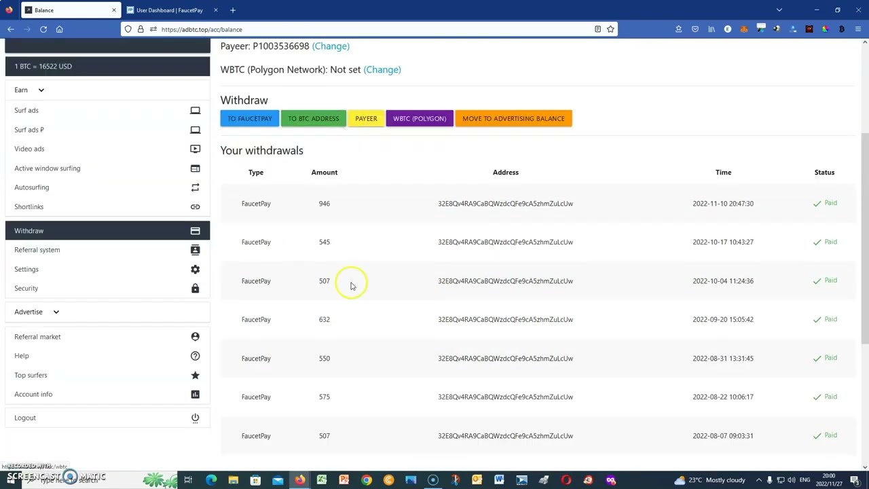Close the Balance tab
Screen dimensions: 869x489
tap(113, 10)
